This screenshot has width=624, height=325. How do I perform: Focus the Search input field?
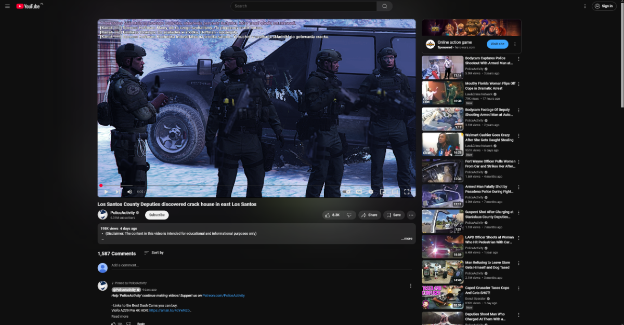click(x=304, y=6)
